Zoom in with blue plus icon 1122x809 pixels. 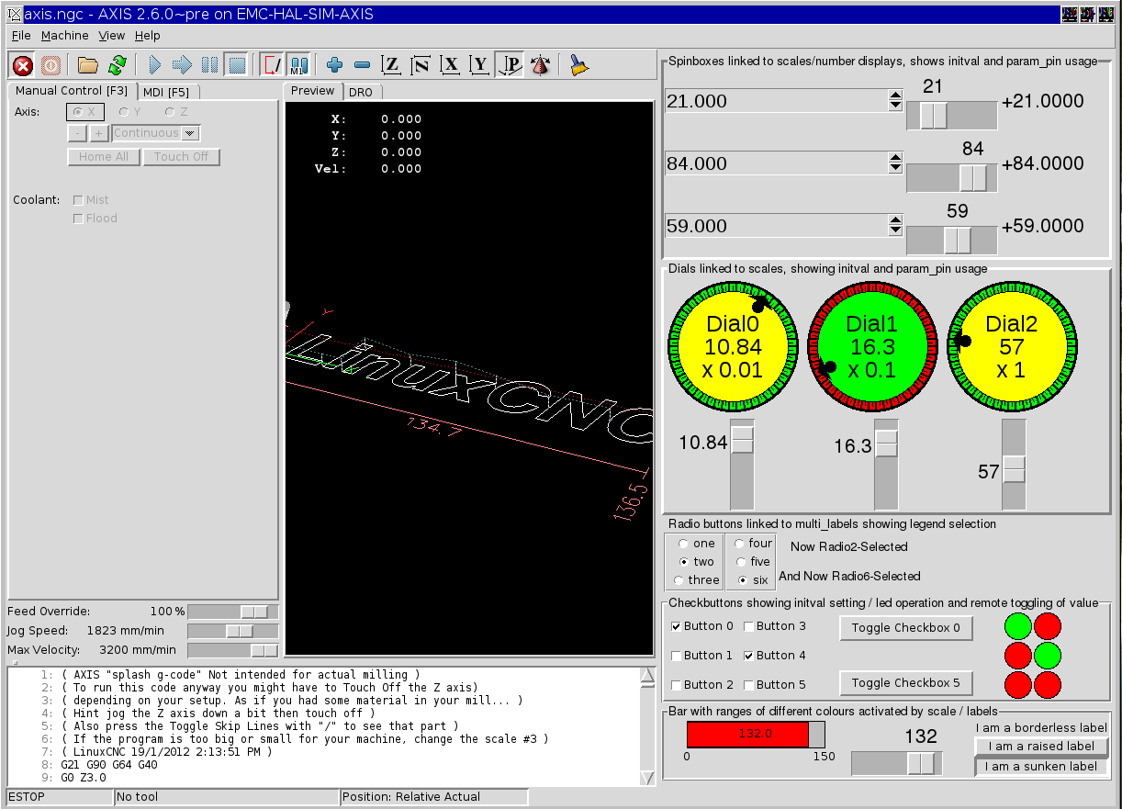point(335,65)
